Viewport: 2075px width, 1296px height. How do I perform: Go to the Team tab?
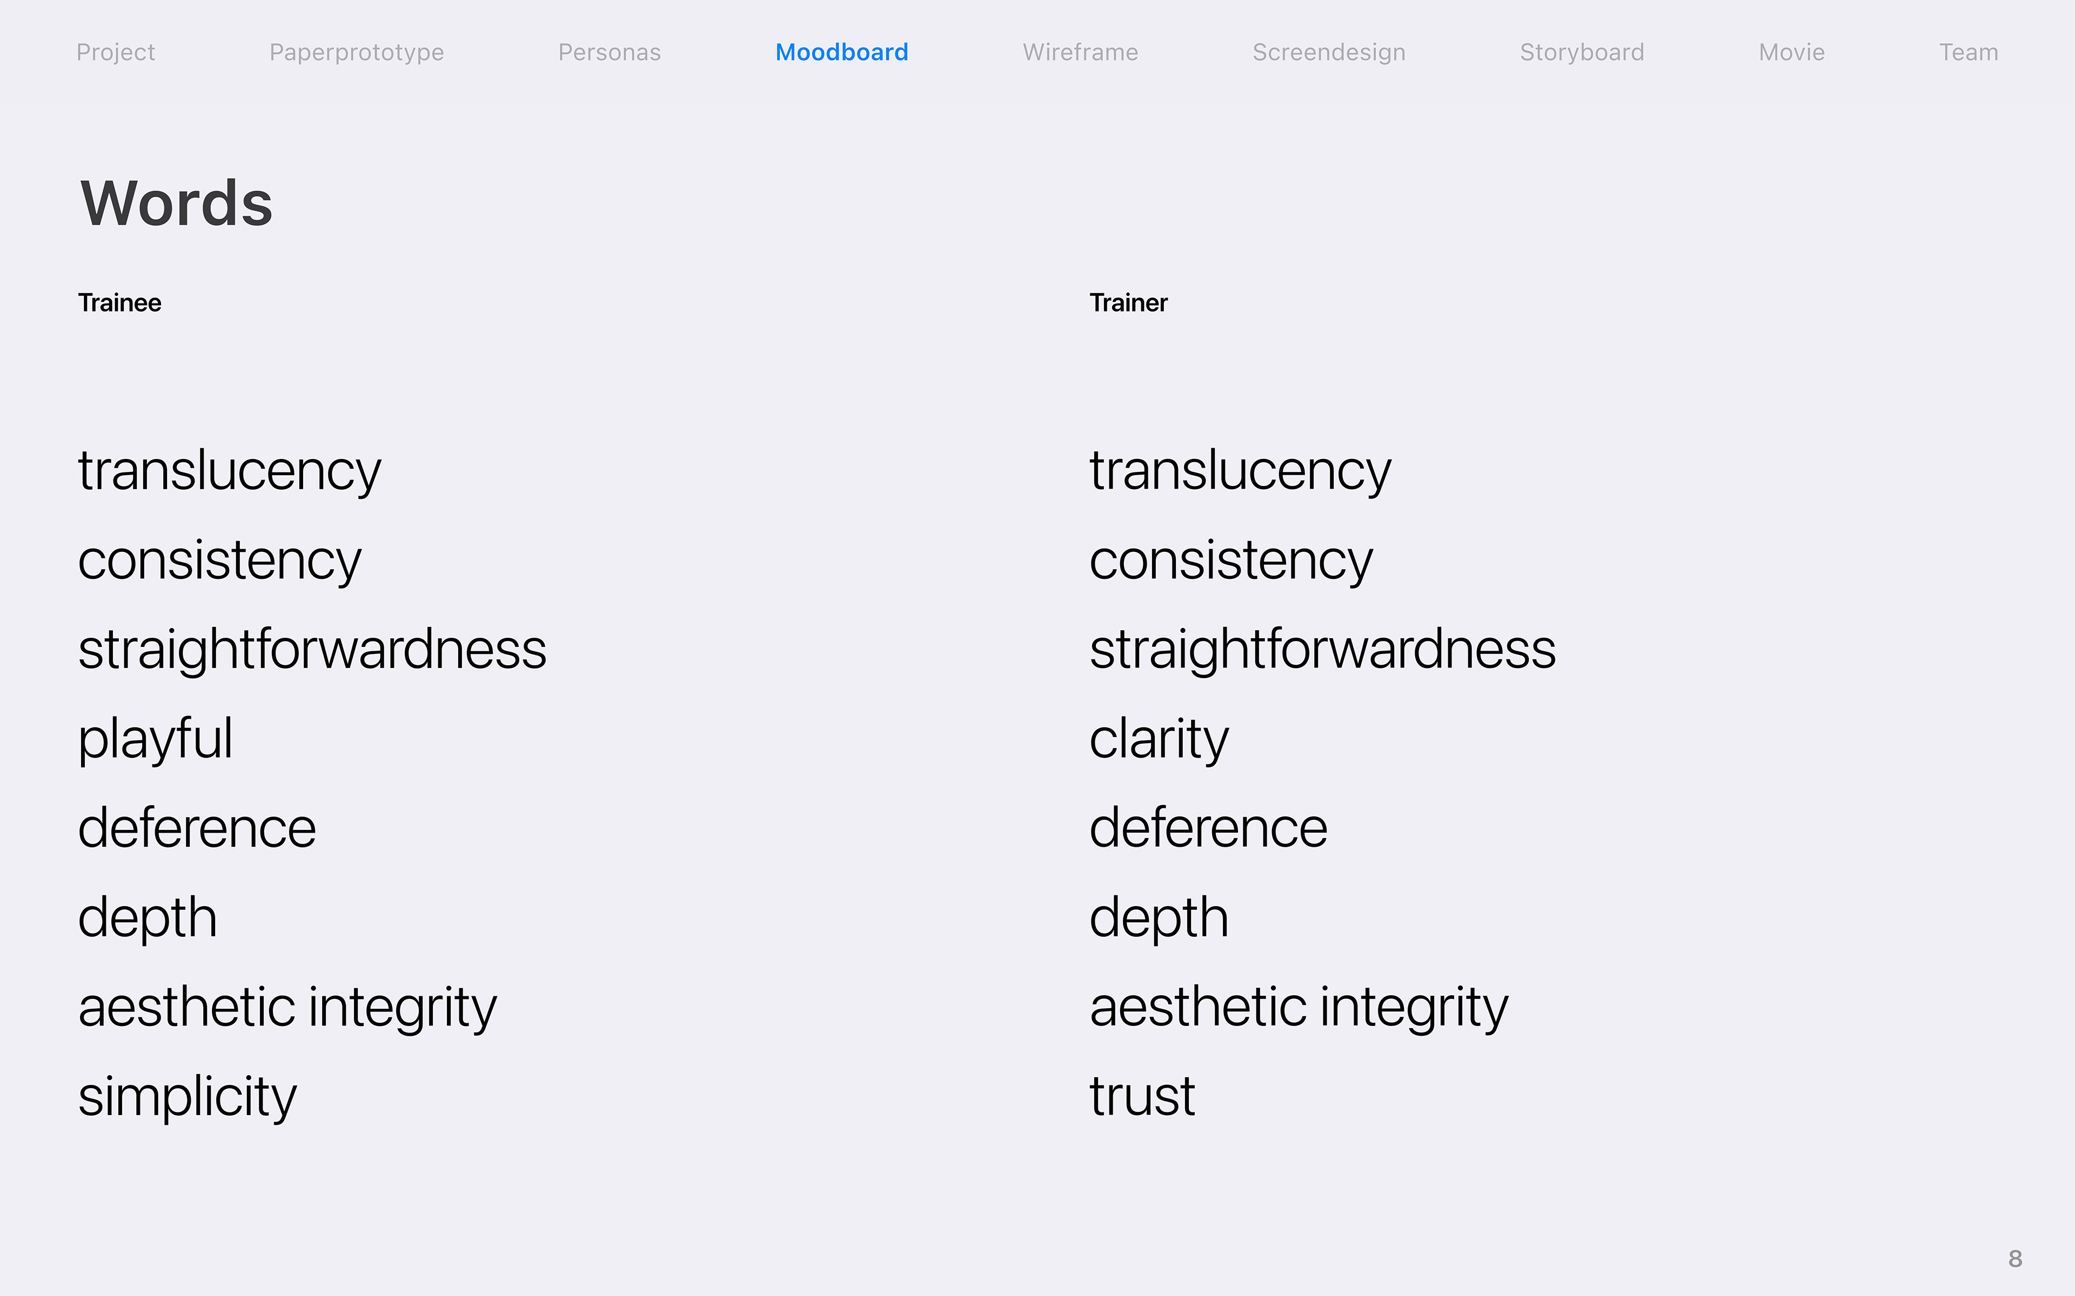tap(1969, 53)
